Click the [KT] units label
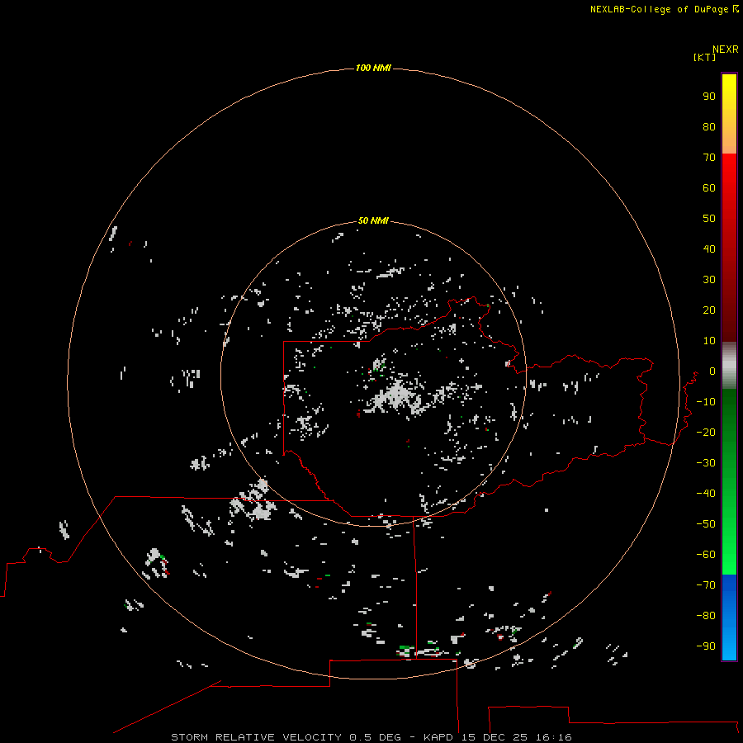The width and height of the screenshot is (743, 743). click(704, 57)
